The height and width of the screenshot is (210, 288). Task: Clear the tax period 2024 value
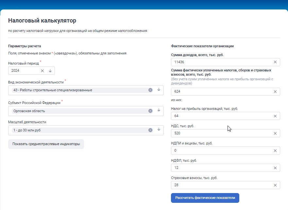pyautogui.click(x=42, y=71)
